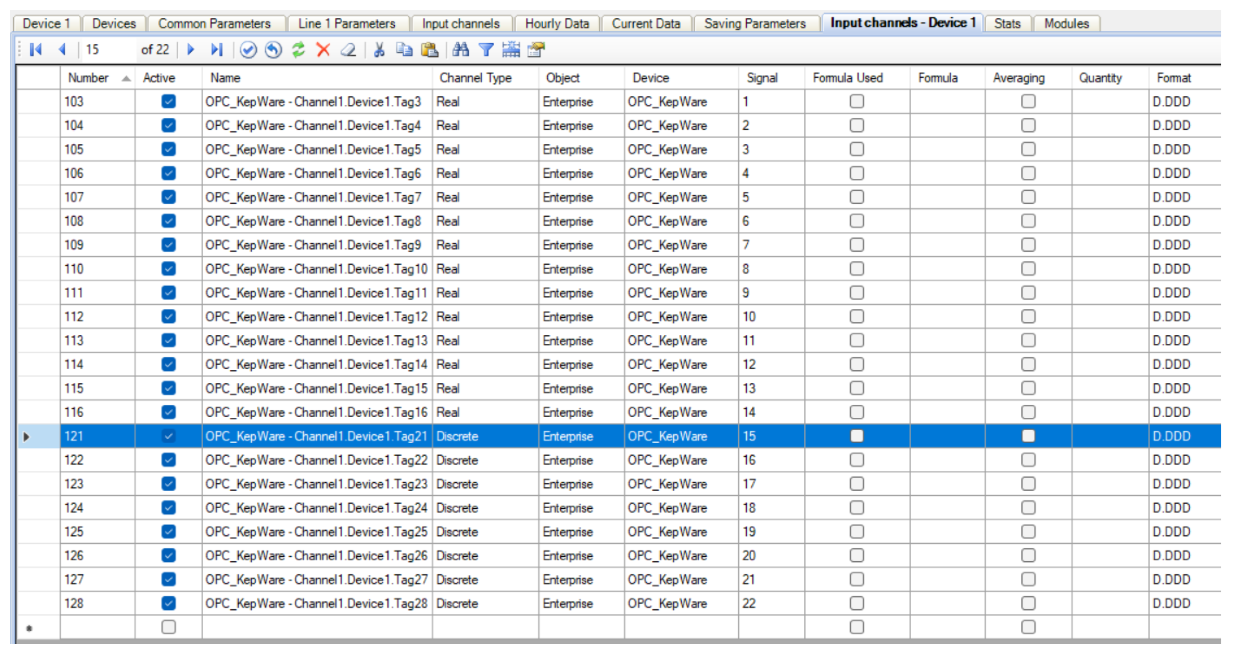Uncheck Active for channel 103
This screenshot has height=654, width=1236.
[x=168, y=101]
